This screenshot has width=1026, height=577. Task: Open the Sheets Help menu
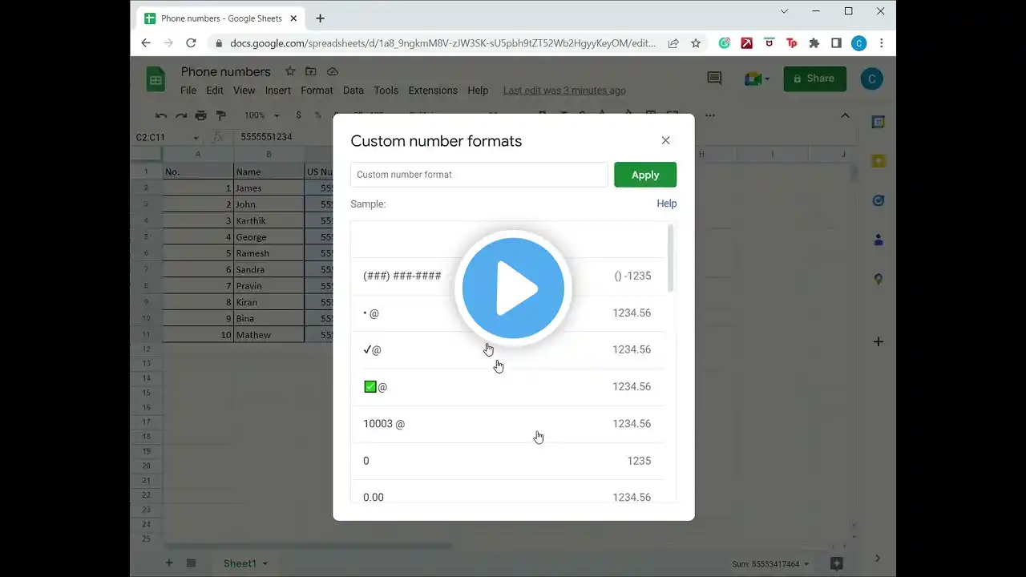click(x=478, y=91)
